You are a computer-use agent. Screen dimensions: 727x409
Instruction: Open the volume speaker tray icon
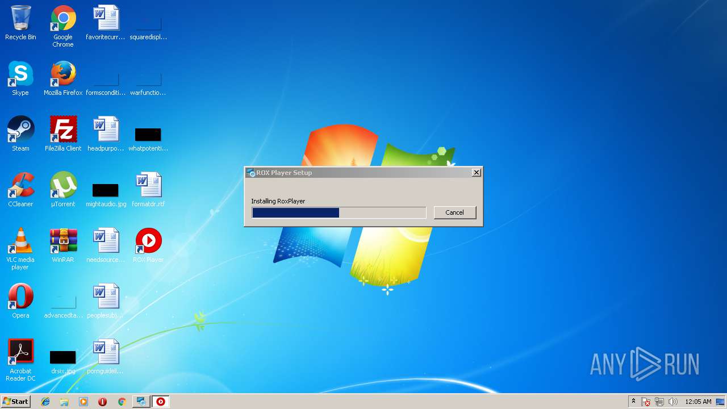[673, 402]
